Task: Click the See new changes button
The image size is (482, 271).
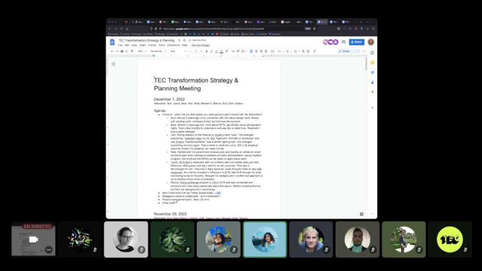Action: [x=201, y=46]
